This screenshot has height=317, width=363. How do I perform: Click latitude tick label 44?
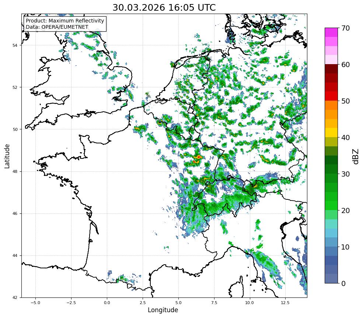click(x=14, y=256)
